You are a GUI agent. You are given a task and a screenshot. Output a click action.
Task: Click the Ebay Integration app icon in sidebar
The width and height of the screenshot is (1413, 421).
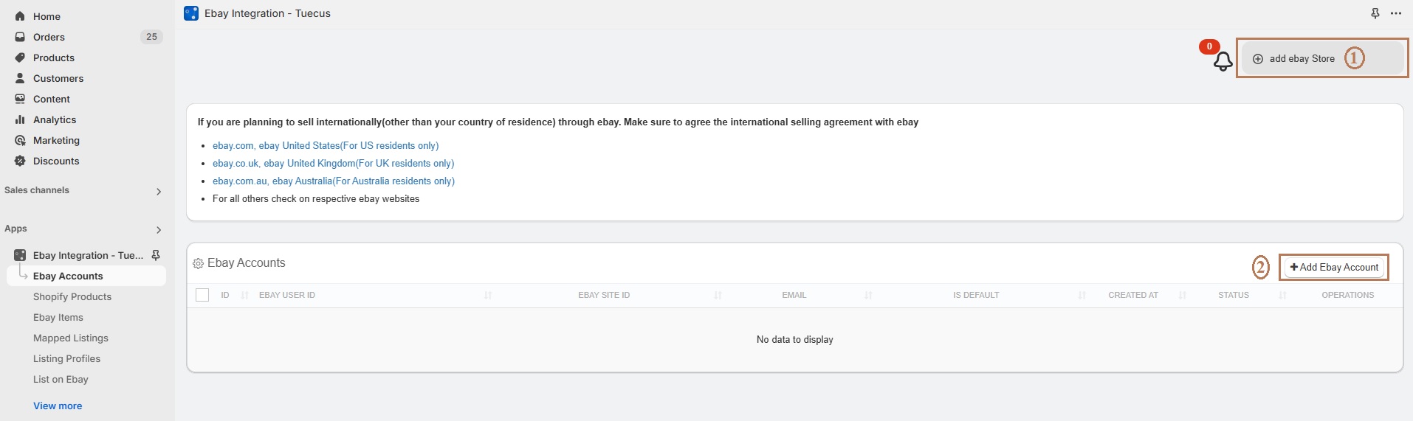coord(20,255)
